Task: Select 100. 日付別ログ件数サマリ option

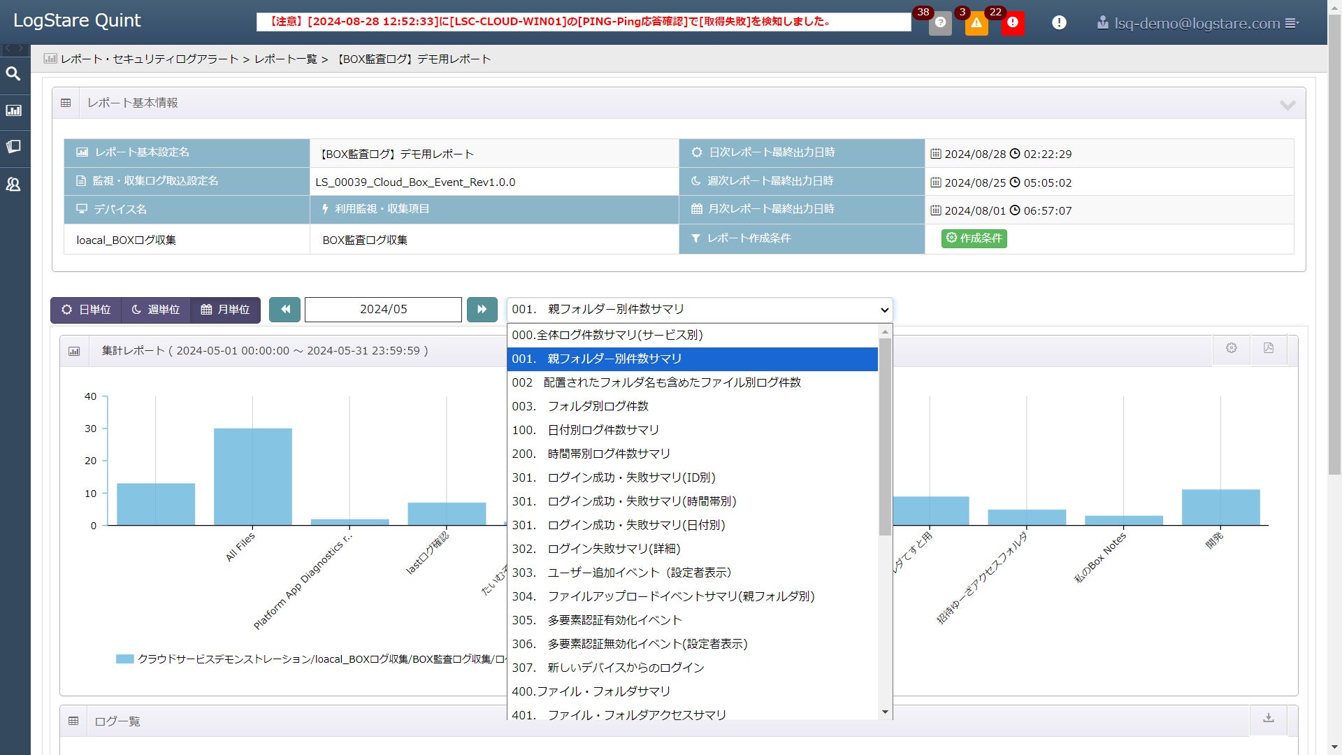Action: 585,430
